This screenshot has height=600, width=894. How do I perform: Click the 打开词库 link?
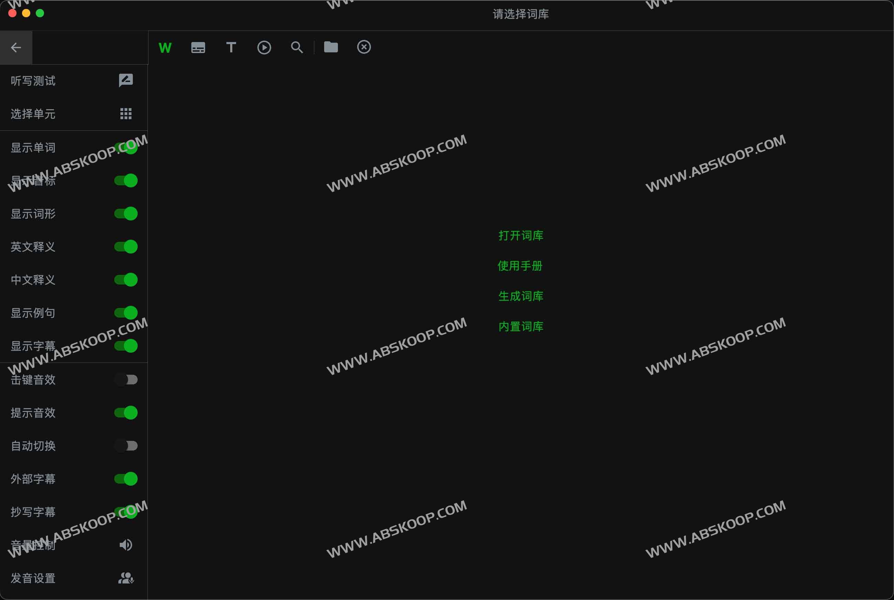[x=521, y=235]
